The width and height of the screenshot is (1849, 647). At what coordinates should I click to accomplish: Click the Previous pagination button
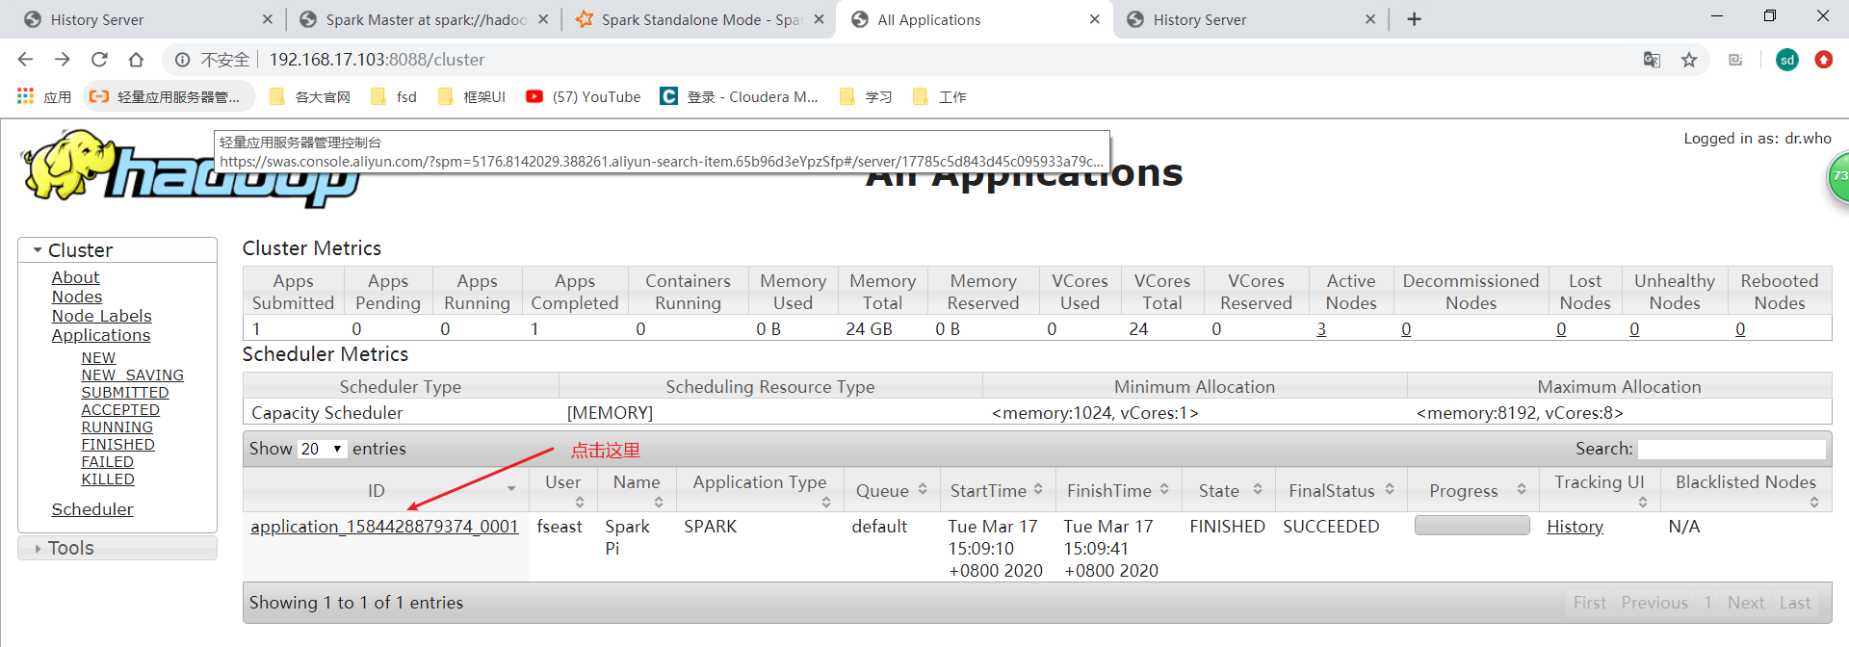click(x=1654, y=603)
